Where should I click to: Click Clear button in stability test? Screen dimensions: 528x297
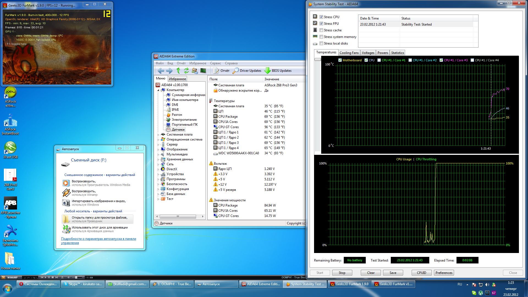pos(371,273)
